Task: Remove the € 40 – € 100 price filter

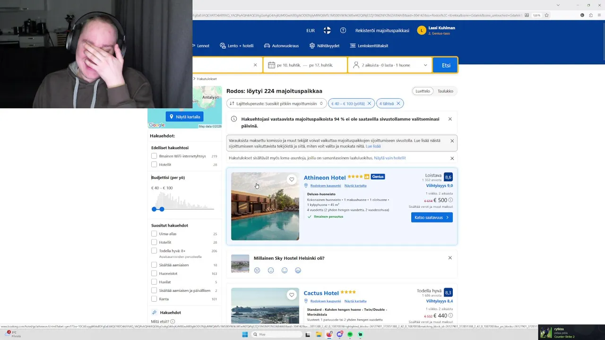Action: 370,103
